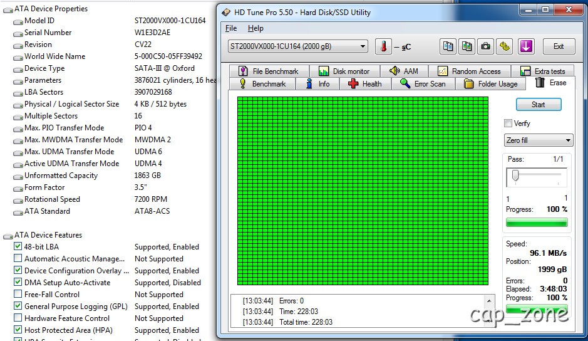Screen dimensions: 588x341
Task: Click the Exit button
Action: click(x=559, y=46)
